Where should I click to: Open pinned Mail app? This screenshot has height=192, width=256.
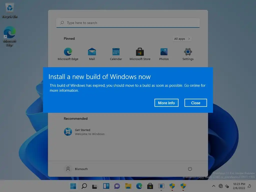pos(92,54)
